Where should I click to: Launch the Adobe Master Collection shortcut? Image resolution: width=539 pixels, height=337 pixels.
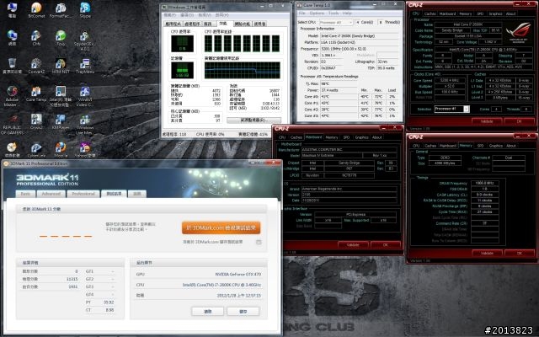[x=12, y=96]
